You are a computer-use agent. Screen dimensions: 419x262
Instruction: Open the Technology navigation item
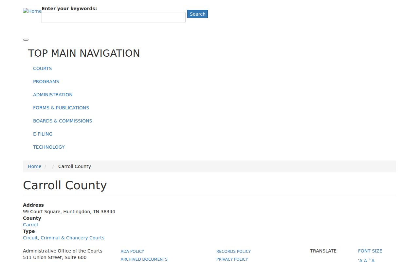click(49, 147)
